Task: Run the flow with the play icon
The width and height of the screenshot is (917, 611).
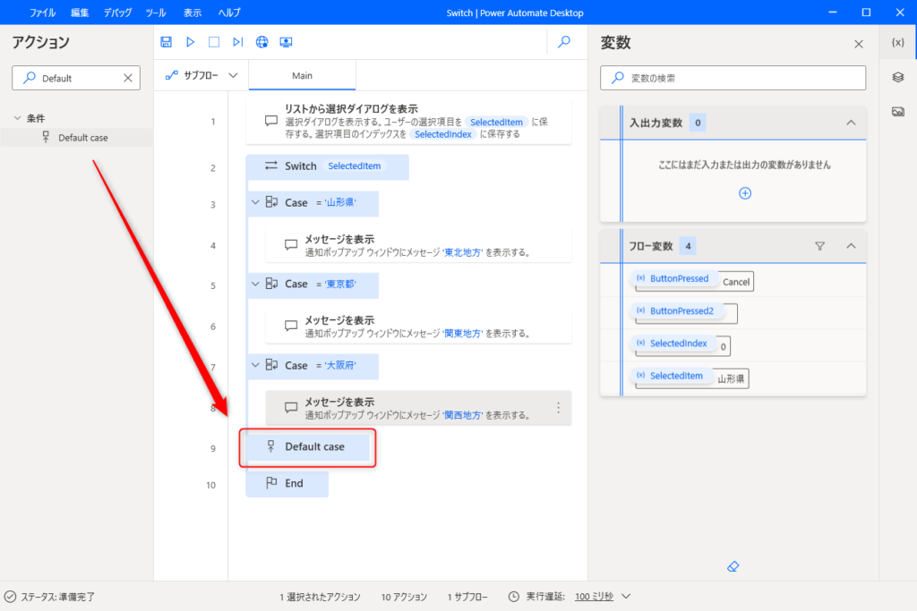Action: (190, 42)
